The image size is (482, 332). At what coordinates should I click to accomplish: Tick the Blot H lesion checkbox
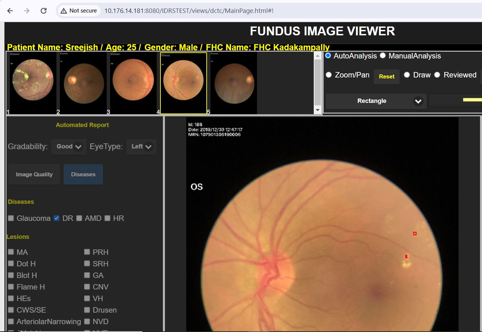pyautogui.click(x=11, y=275)
